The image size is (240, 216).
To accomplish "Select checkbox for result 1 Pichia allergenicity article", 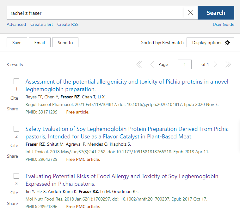I will pos(16,81).
